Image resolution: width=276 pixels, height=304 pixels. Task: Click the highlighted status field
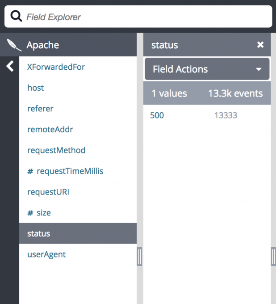point(39,233)
